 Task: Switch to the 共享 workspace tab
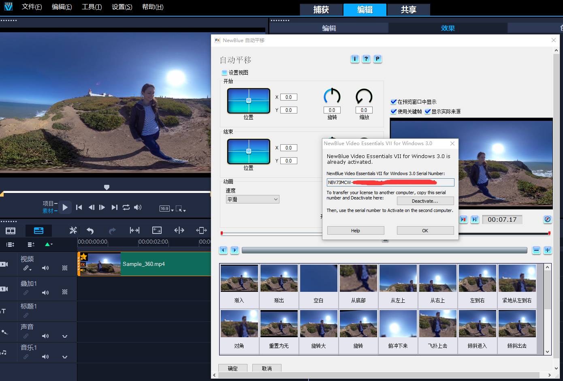pyautogui.click(x=409, y=10)
